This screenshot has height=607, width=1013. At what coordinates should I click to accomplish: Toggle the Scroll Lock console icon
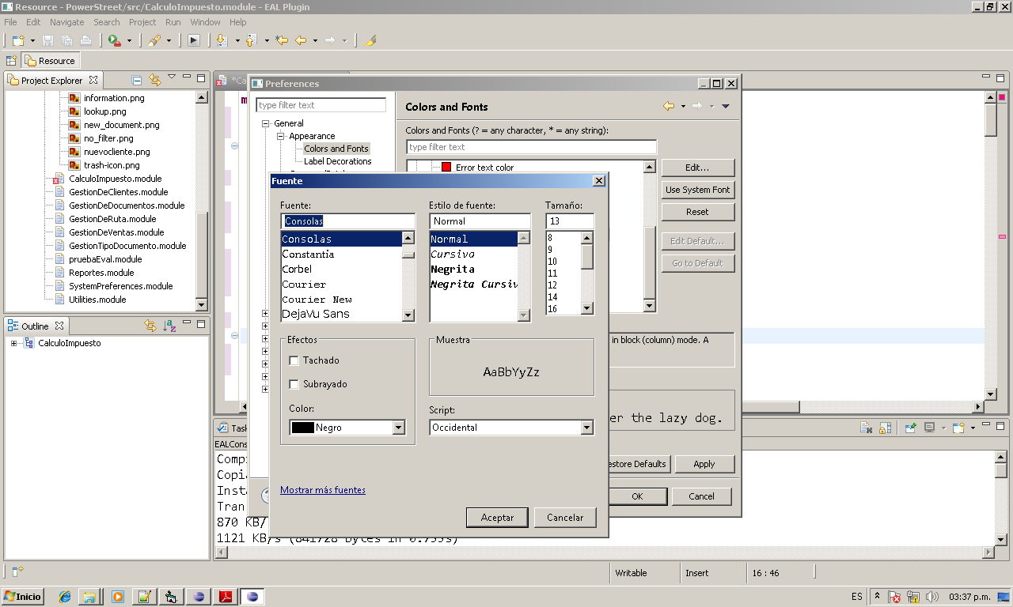[x=885, y=428]
